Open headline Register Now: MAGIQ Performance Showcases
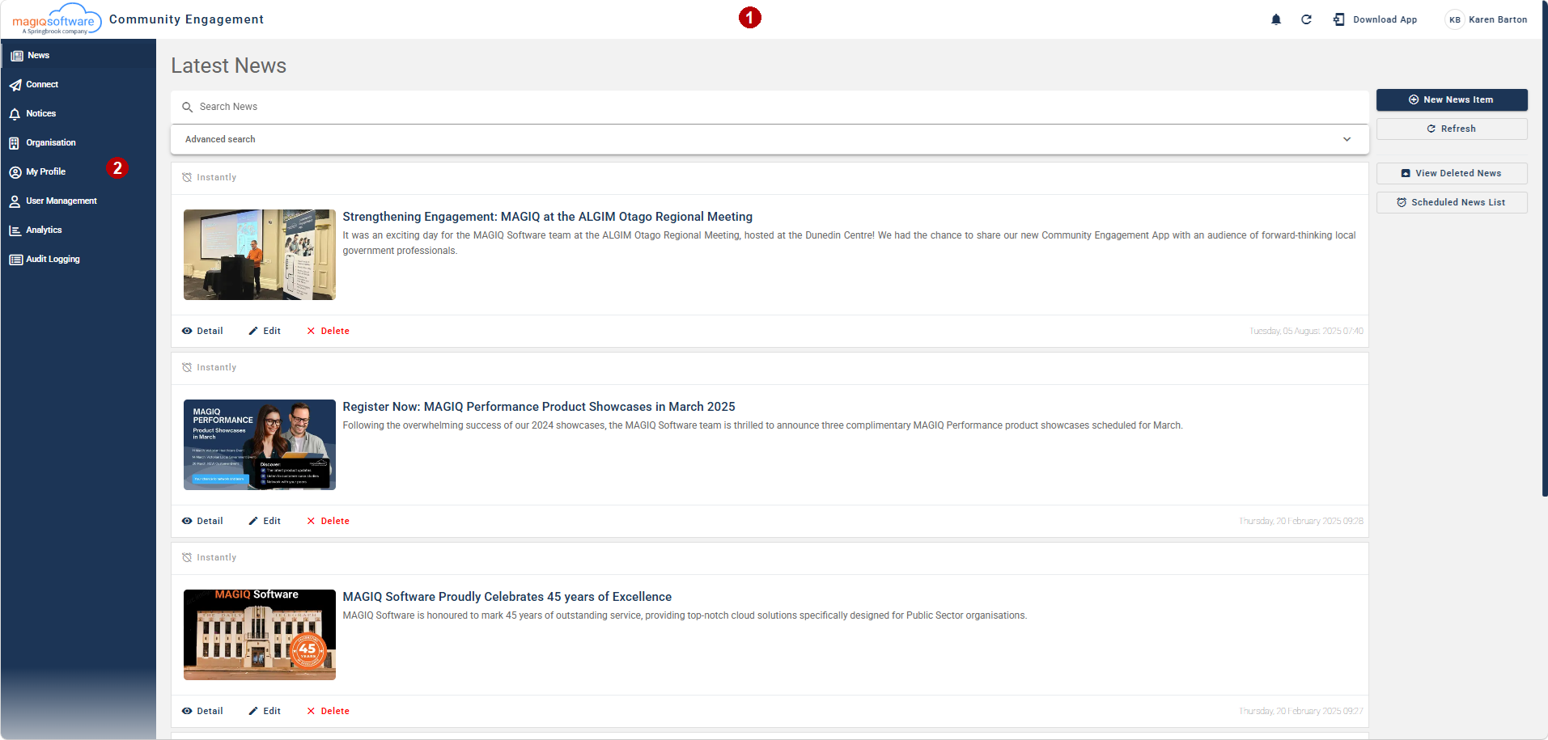 539,407
